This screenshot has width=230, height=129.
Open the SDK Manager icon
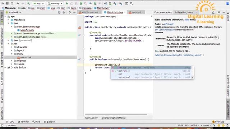point(115,3)
